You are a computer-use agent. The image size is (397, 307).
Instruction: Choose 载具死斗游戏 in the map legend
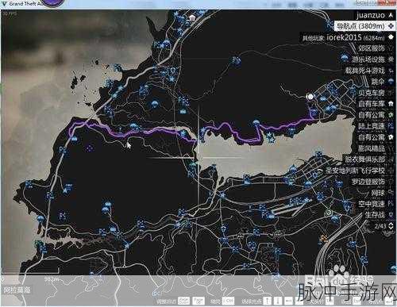(369, 71)
